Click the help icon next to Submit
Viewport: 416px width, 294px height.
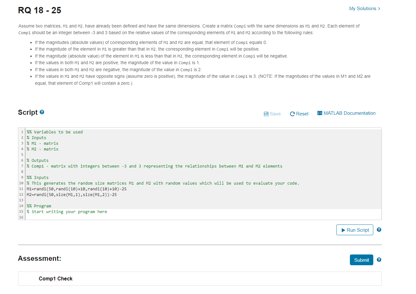pyautogui.click(x=379, y=260)
